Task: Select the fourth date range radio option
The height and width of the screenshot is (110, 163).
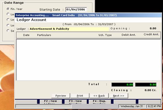Action: coord(8,25)
